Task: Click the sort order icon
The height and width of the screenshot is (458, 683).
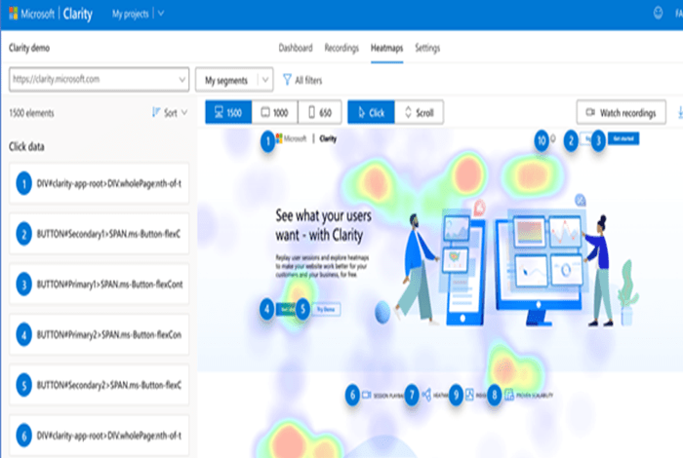Action: click(x=156, y=113)
